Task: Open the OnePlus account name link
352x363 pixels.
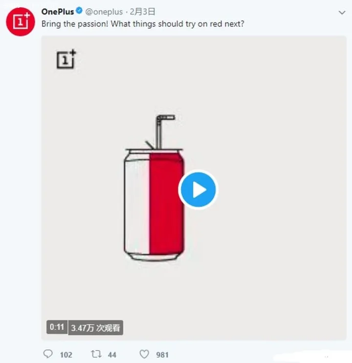Action: pos(58,12)
